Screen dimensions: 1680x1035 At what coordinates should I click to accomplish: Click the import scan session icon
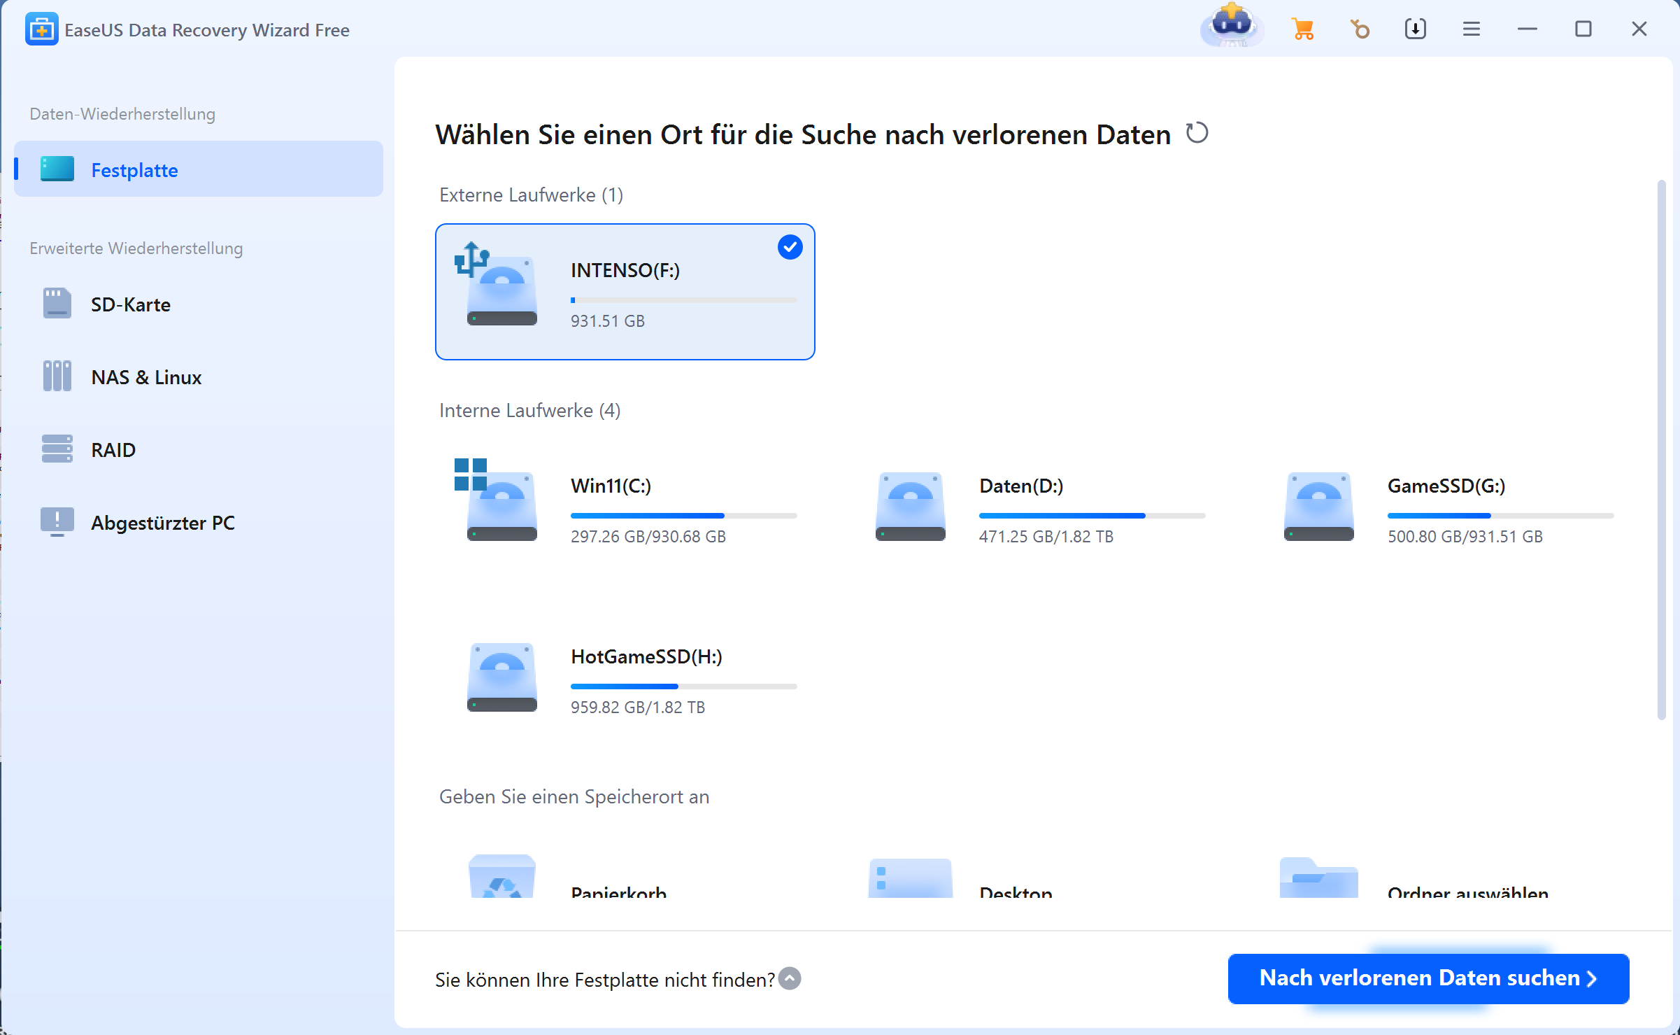[x=1415, y=29]
